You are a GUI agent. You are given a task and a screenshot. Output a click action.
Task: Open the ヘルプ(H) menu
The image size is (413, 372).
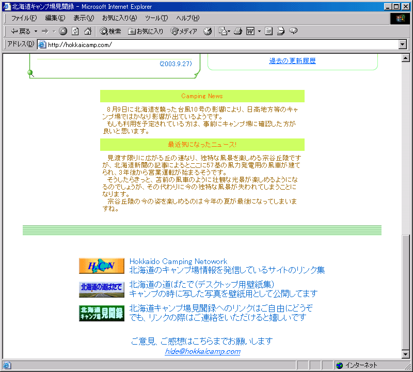click(188, 18)
